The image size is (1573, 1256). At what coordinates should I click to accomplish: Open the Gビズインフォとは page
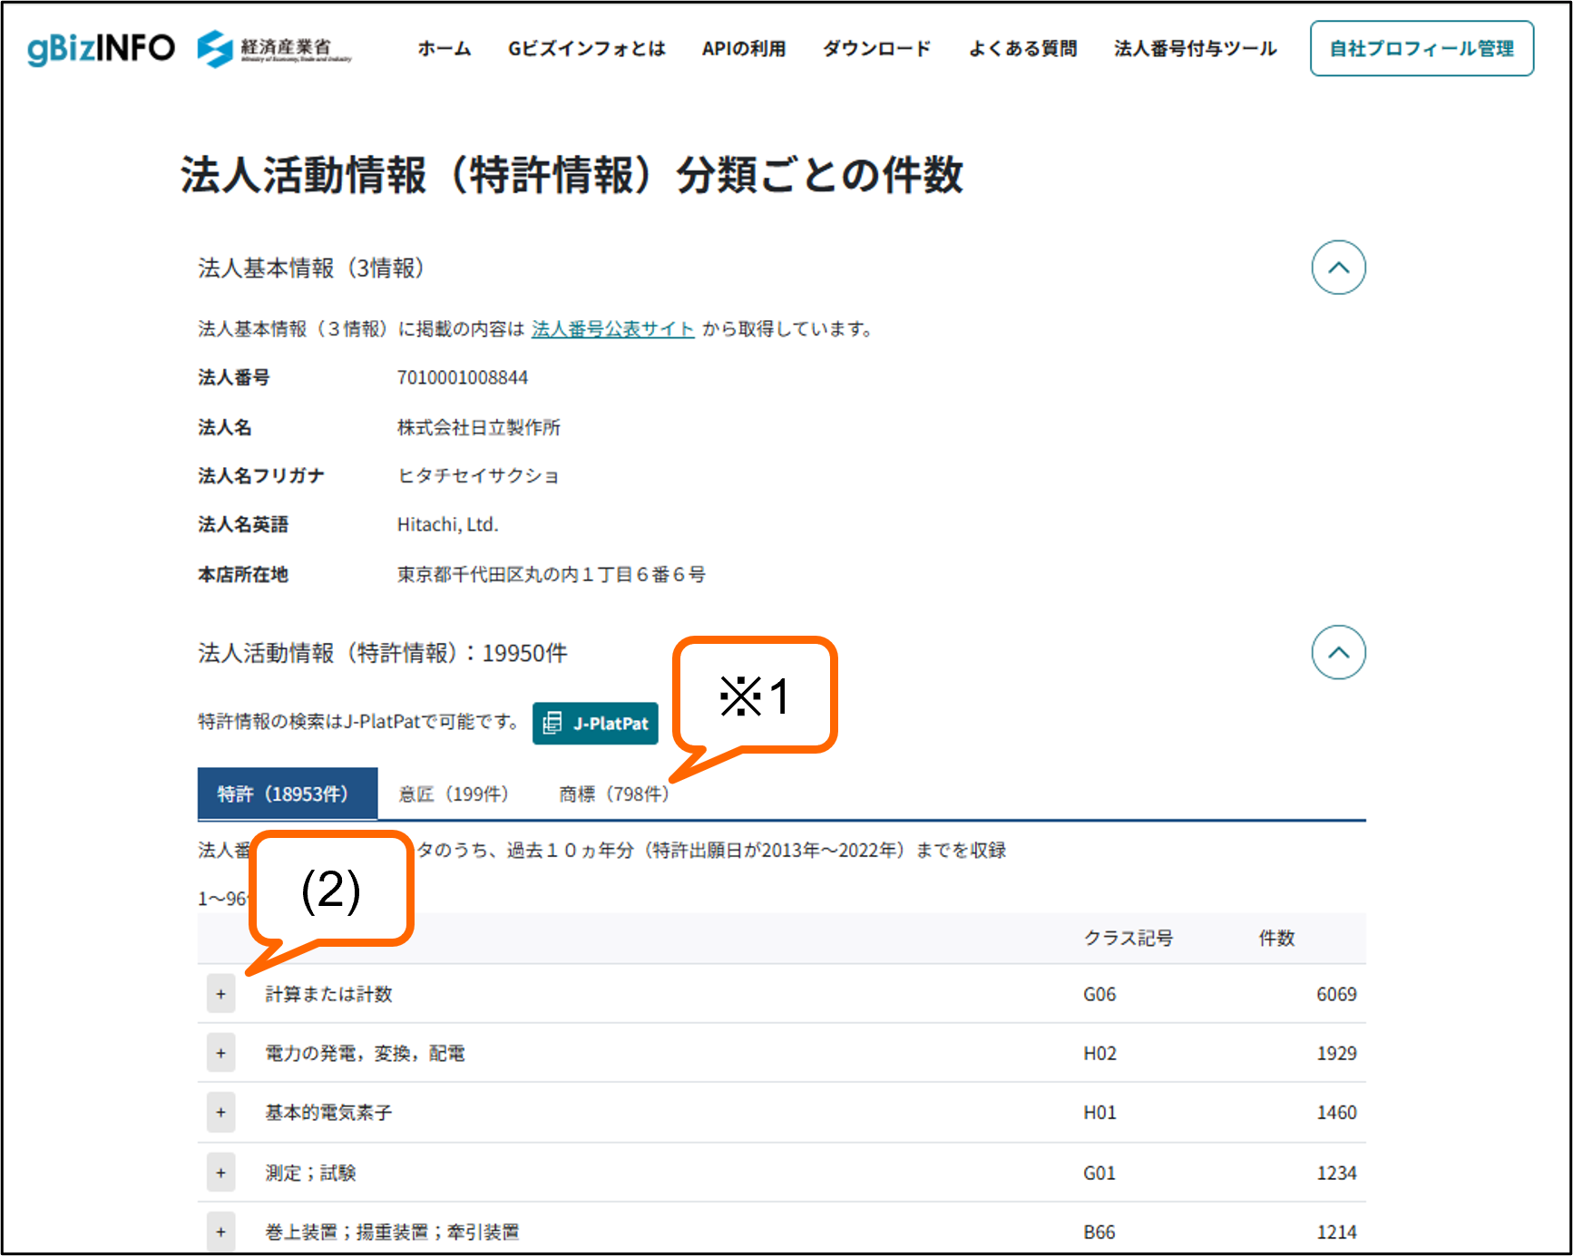(587, 49)
